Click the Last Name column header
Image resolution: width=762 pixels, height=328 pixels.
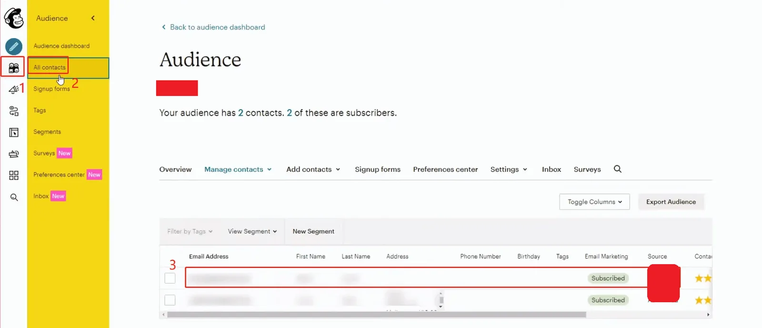coord(356,256)
